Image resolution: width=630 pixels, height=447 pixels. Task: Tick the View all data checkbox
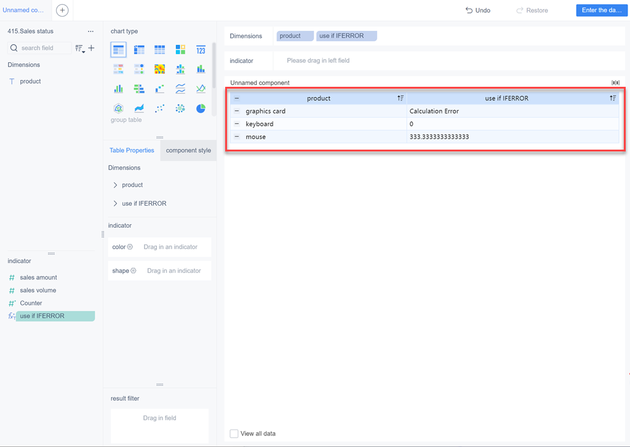234,433
